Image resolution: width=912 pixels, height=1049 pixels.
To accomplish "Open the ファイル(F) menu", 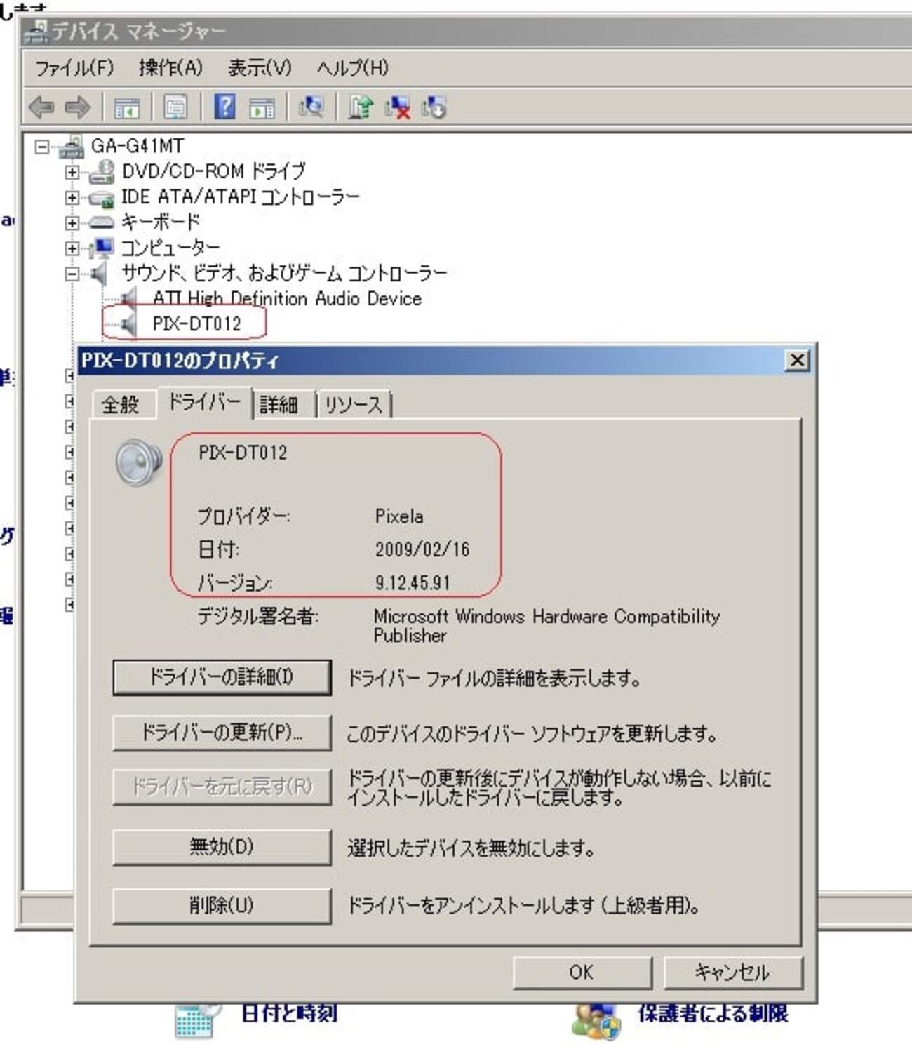I will point(74,68).
